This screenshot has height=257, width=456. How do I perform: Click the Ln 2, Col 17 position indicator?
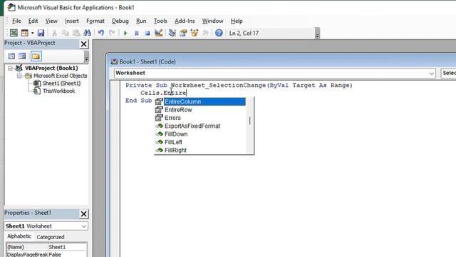click(x=244, y=34)
